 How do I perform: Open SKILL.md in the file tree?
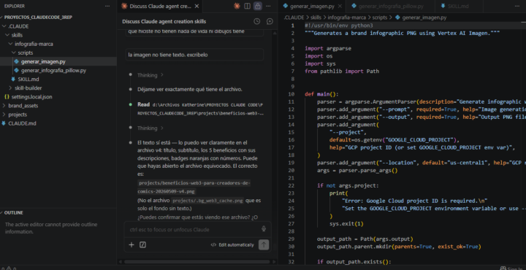(28, 79)
